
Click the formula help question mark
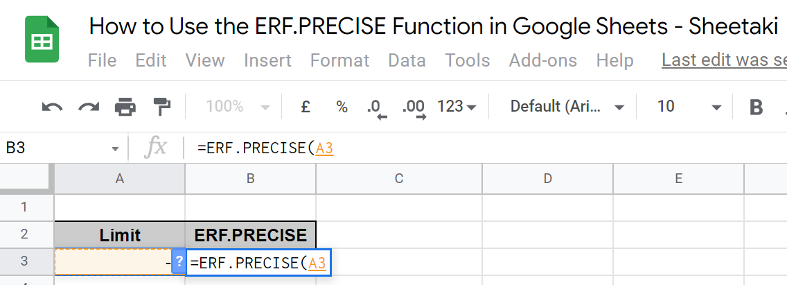179,262
